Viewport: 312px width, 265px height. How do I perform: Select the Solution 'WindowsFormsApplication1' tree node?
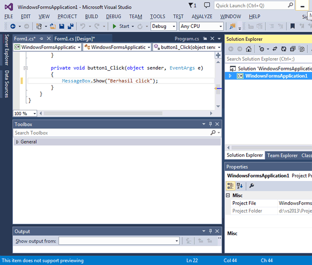tap(271, 69)
